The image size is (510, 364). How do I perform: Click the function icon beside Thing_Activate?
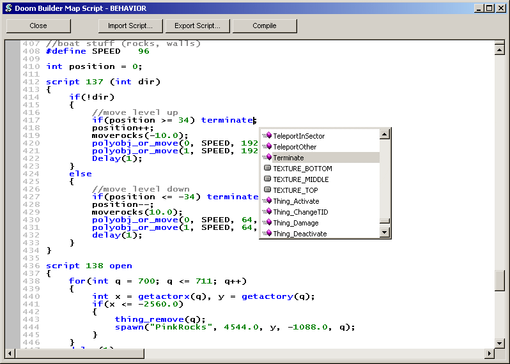pyautogui.click(x=267, y=201)
